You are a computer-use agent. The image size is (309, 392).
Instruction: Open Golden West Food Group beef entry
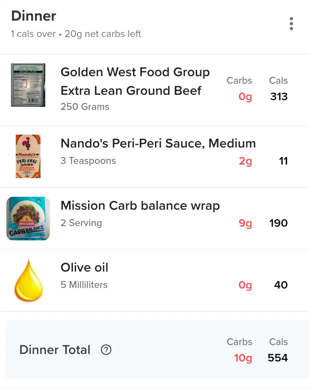154,90
